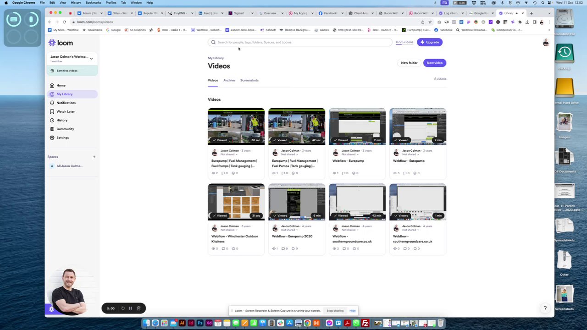Switch to the Screenshots tab

(x=249, y=80)
